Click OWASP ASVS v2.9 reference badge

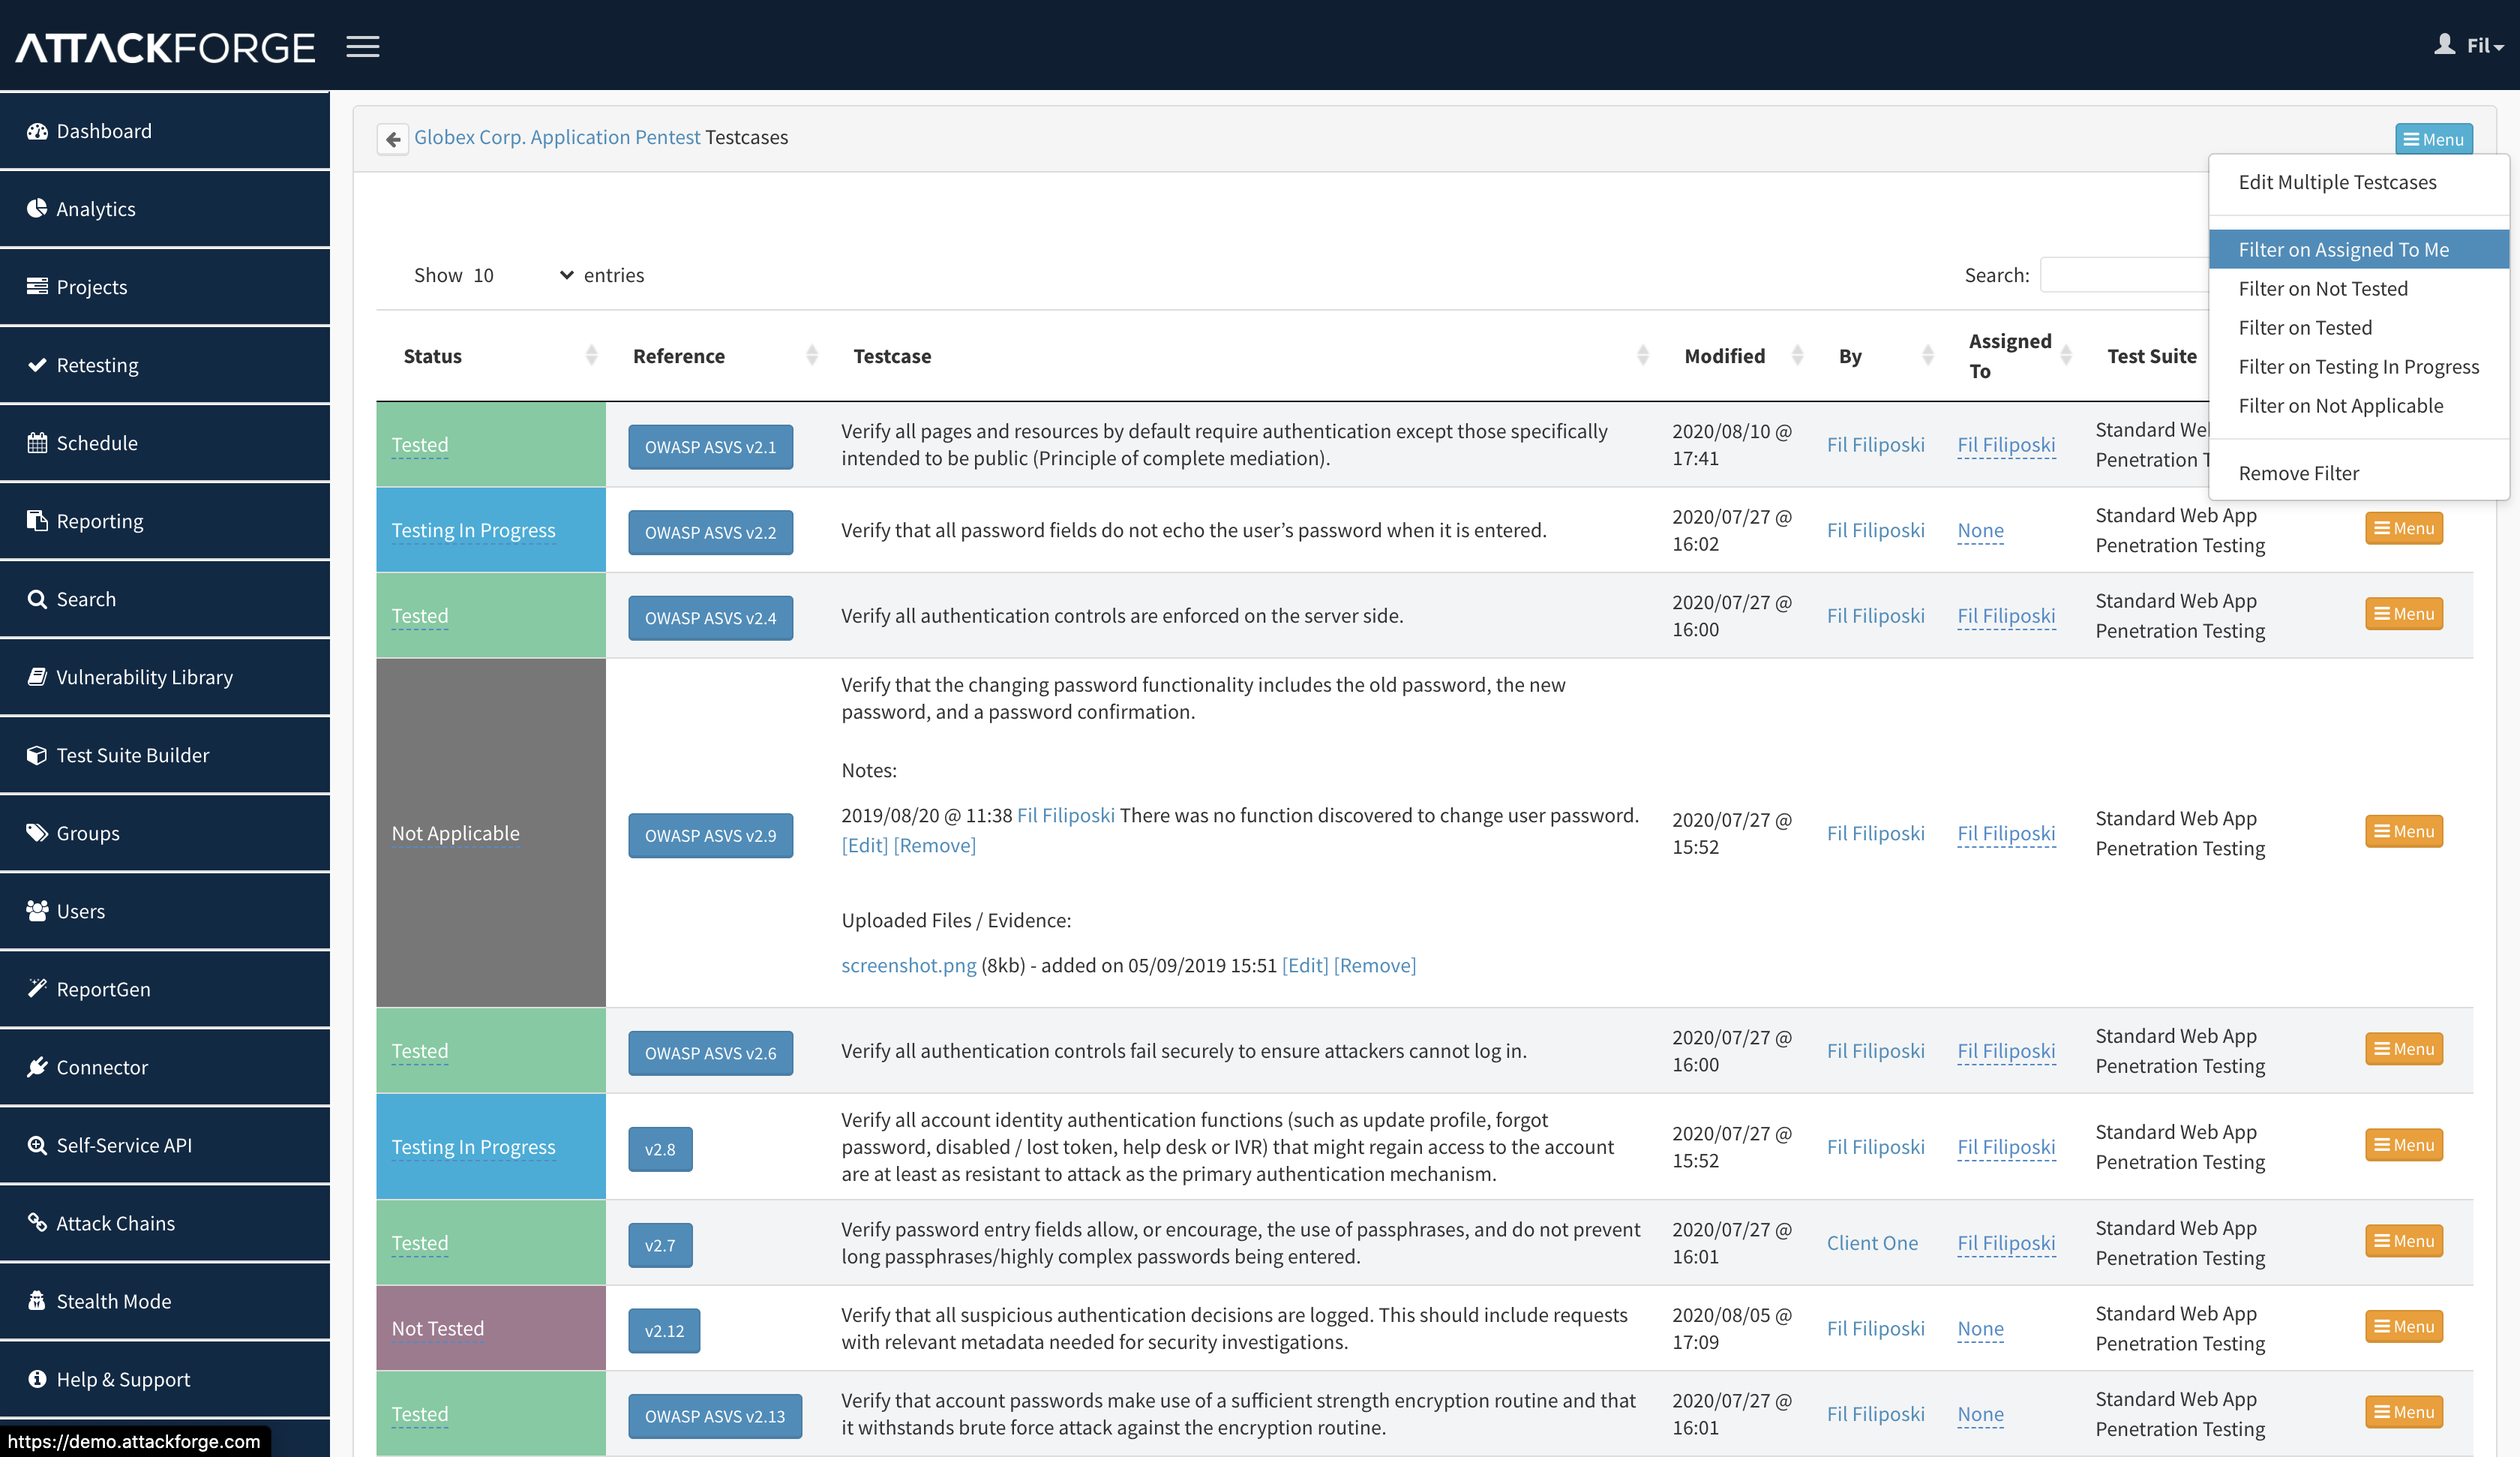(711, 836)
